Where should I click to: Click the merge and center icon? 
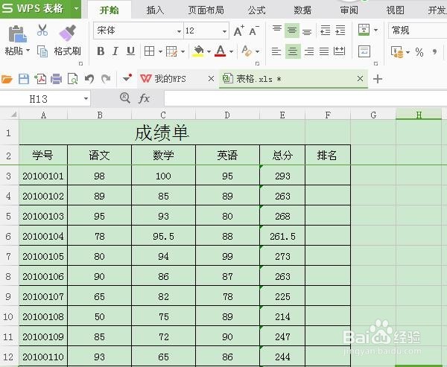pos(364,30)
